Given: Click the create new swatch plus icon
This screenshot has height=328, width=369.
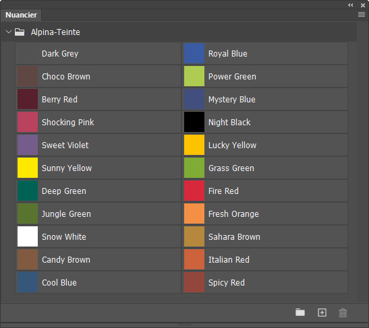Looking at the screenshot, I should tap(322, 313).
